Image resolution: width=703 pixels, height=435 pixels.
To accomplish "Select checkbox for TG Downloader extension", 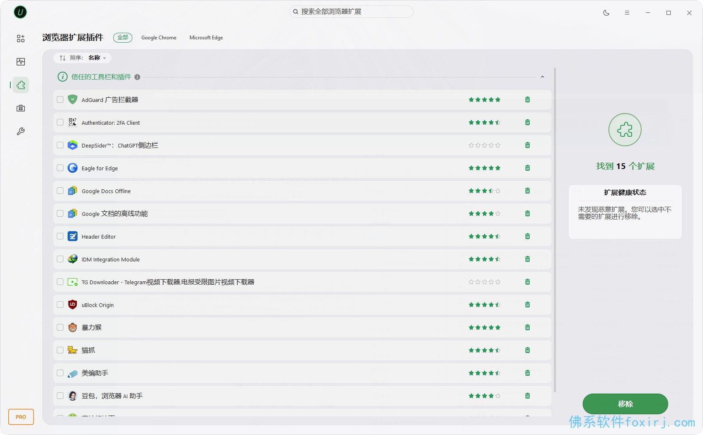I will 60,282.
